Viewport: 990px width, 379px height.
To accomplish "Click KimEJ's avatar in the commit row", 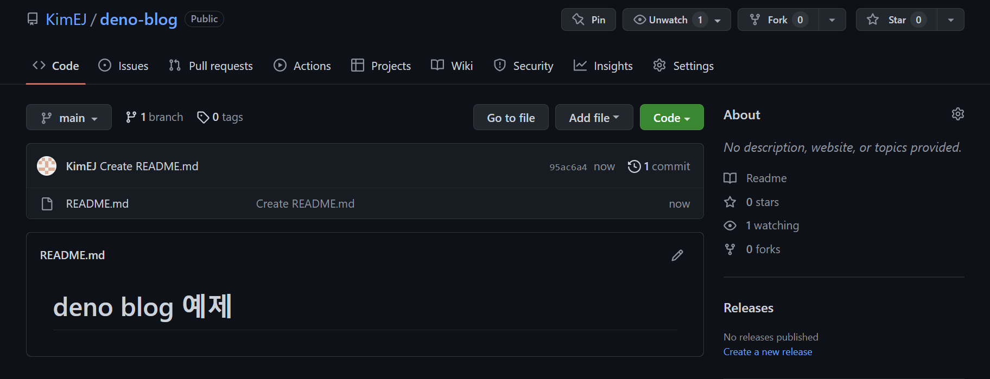I will point(47,166).
